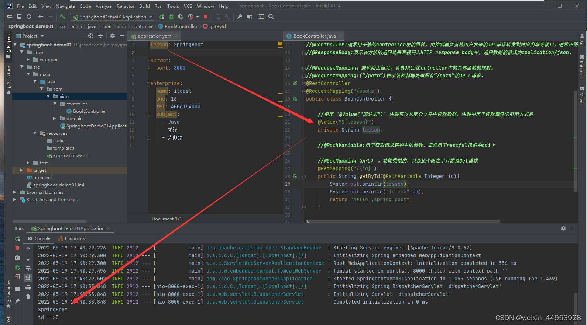Run application with the green rerun icon
This screenshot has height=325, width=587.
pyautogui.click(x=162, y=17)
